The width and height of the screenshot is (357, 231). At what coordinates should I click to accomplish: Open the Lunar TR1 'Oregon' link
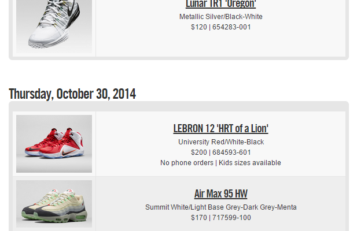(220, 5)
